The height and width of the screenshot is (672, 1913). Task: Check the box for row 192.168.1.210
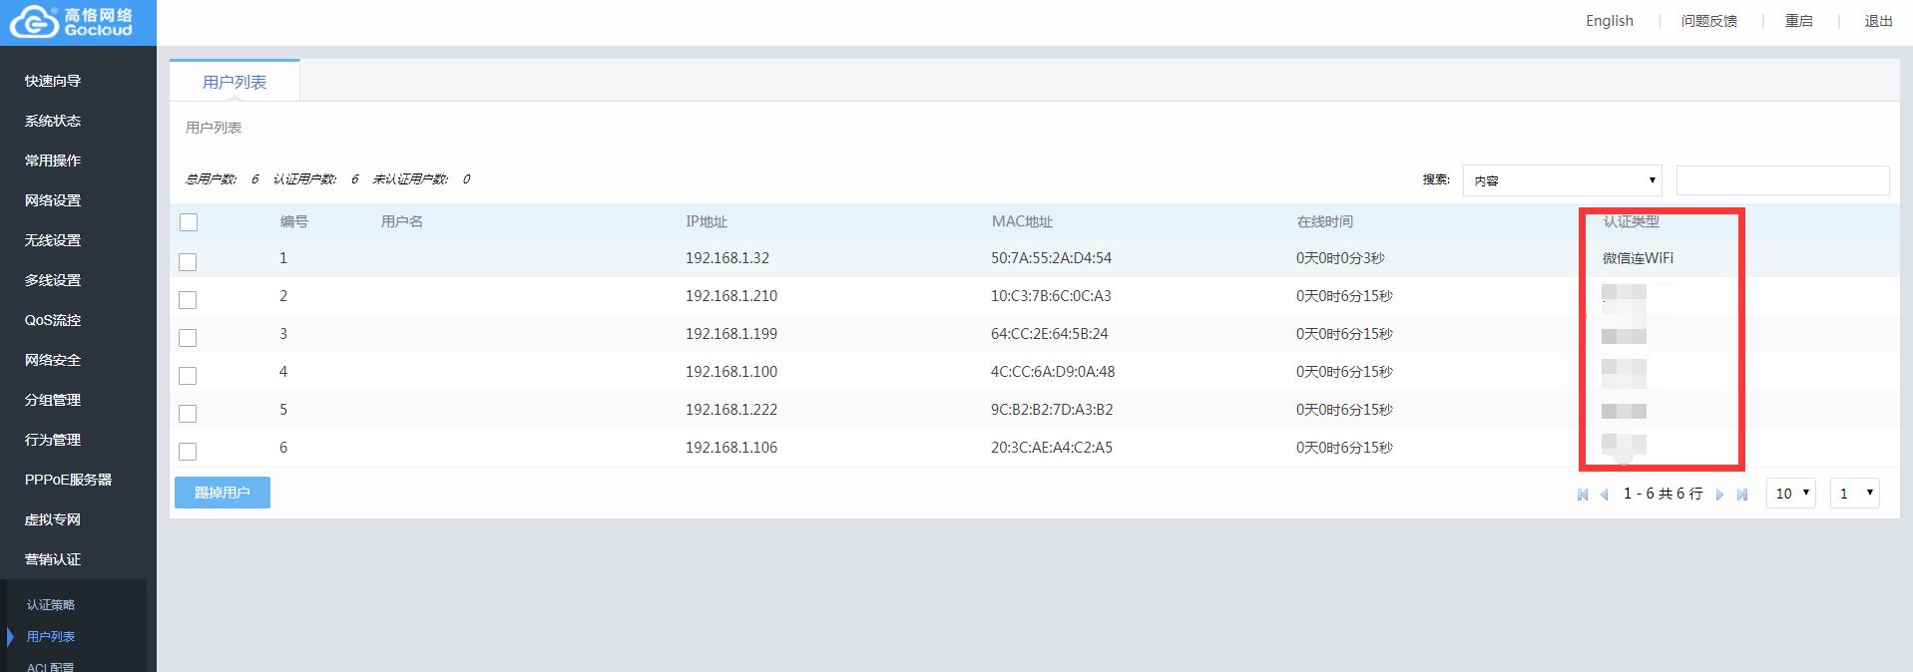tap(188, 300)
